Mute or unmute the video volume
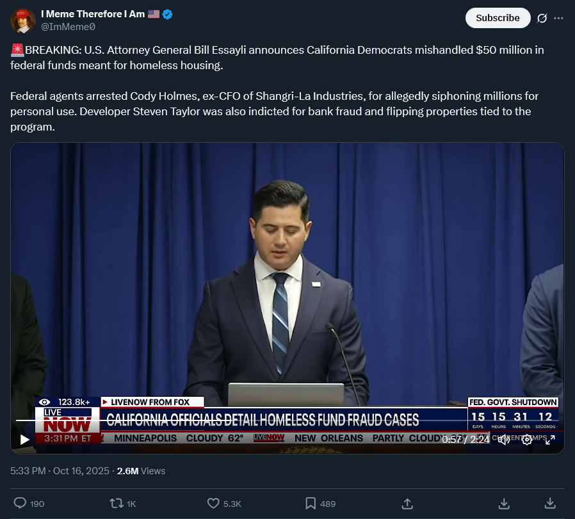Viewport: 575px width, 519px height. point(504,440)
